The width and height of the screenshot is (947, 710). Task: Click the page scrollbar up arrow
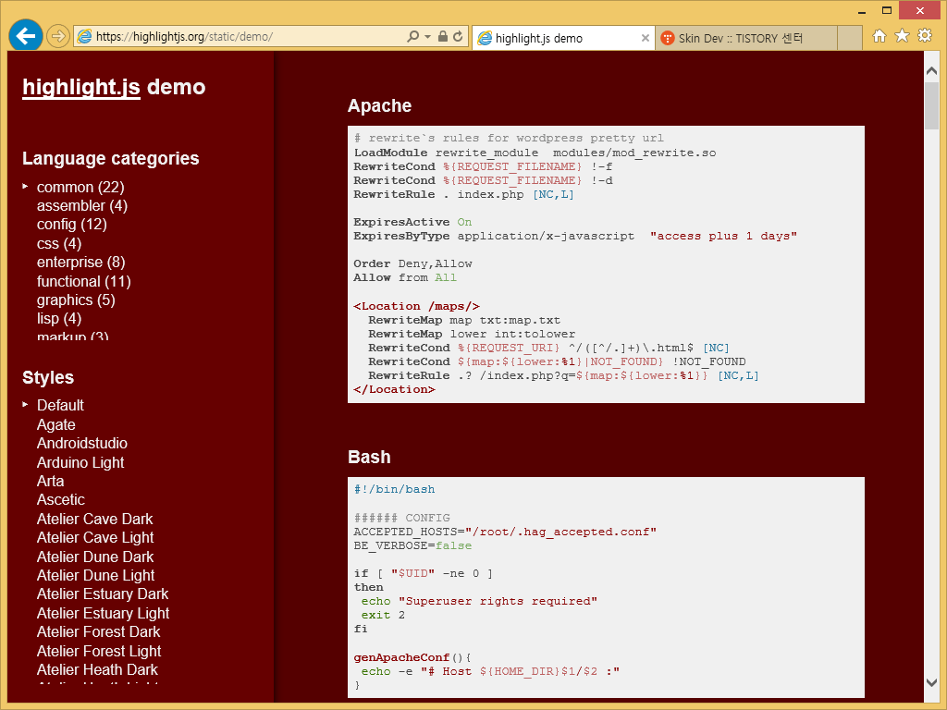coord(931,70)
